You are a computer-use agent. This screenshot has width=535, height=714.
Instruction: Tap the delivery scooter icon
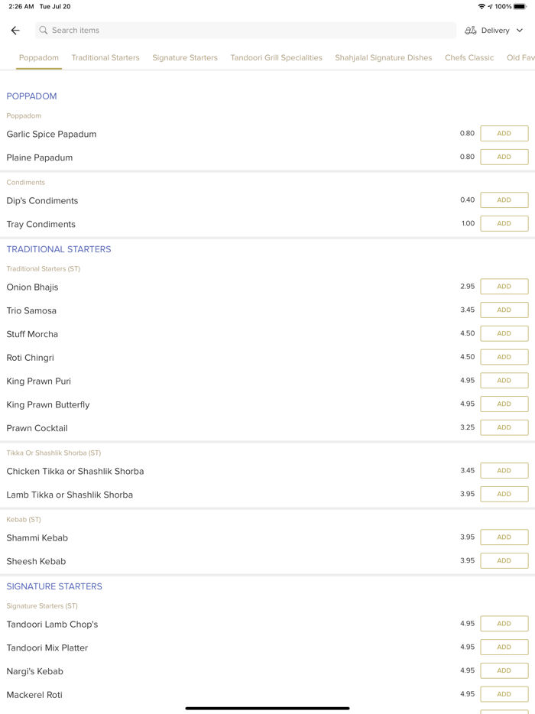[x=471, y=31]
